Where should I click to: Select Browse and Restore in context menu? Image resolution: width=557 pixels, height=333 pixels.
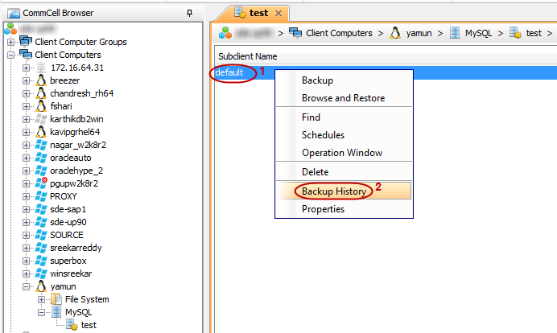[343, 98]
